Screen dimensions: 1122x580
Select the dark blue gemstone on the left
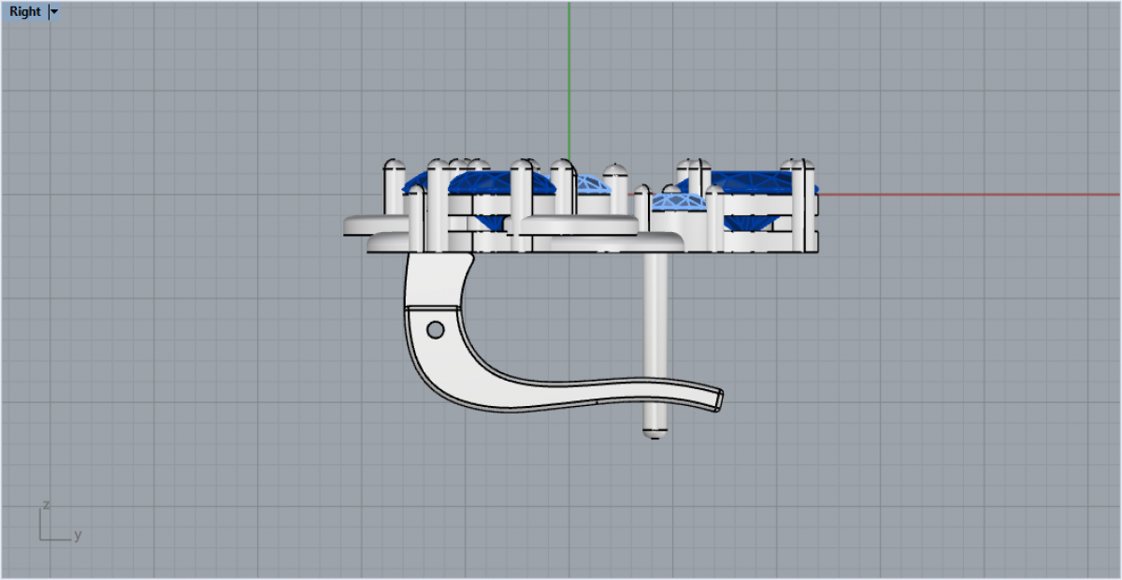(x=486, y=181)
